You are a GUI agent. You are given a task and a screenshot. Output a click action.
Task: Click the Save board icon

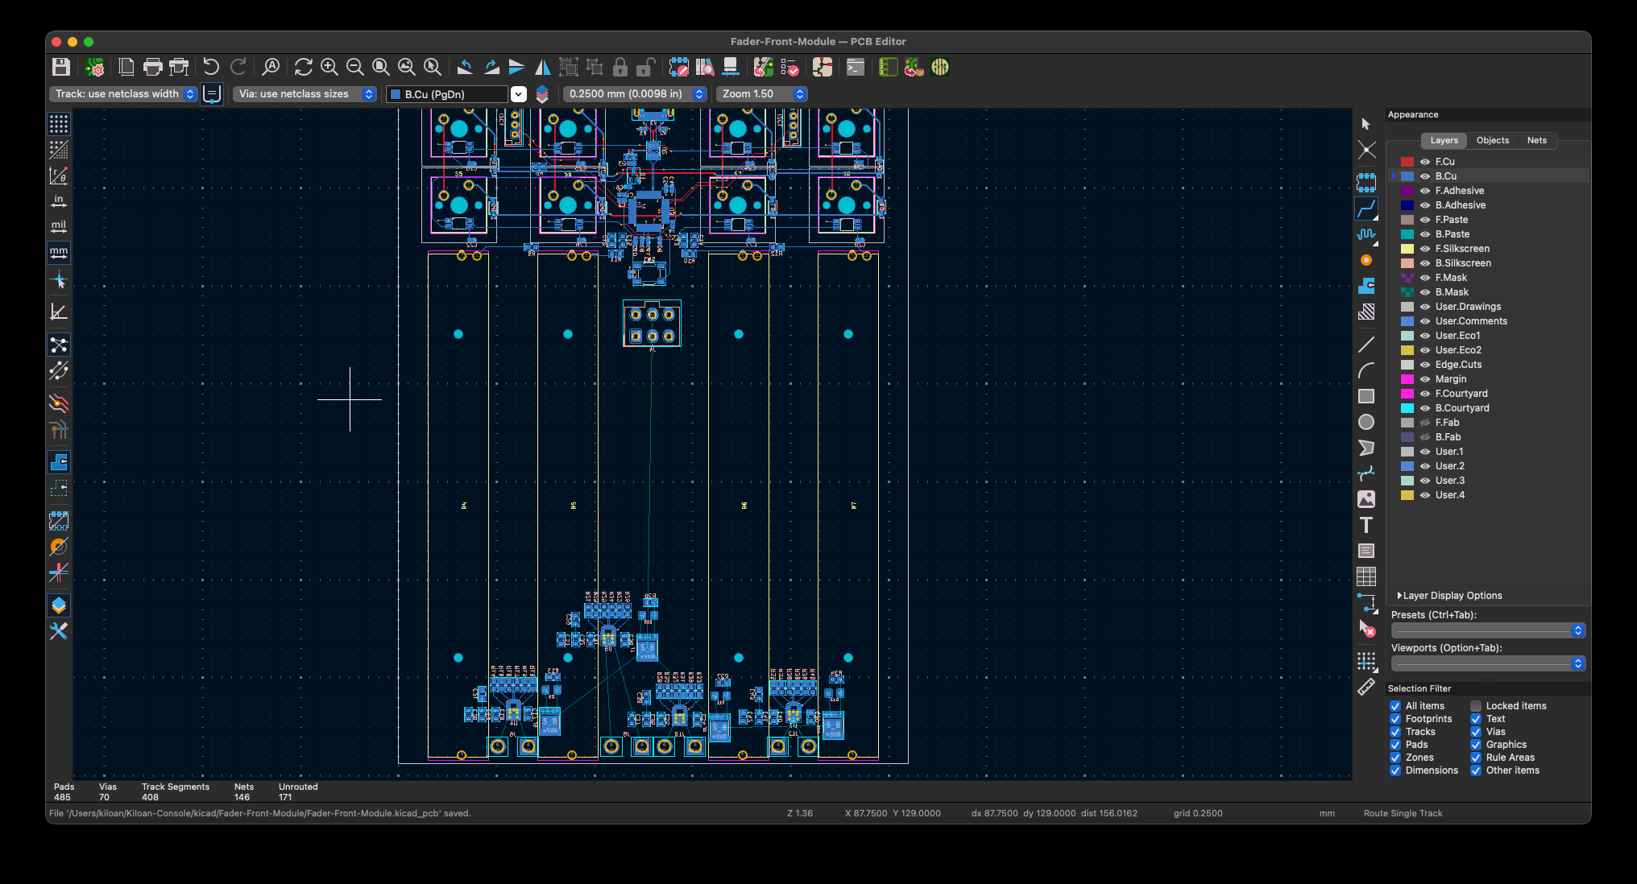61,68
